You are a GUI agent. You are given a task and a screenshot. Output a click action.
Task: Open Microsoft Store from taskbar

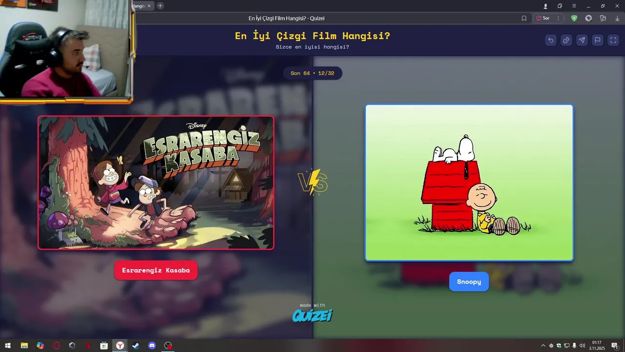[x=104, y=346]
